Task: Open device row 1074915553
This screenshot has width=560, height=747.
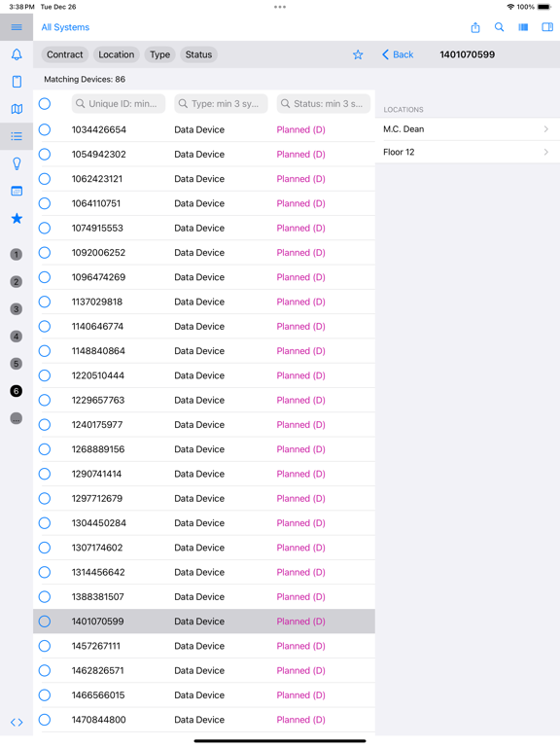Action: [204, 229]
